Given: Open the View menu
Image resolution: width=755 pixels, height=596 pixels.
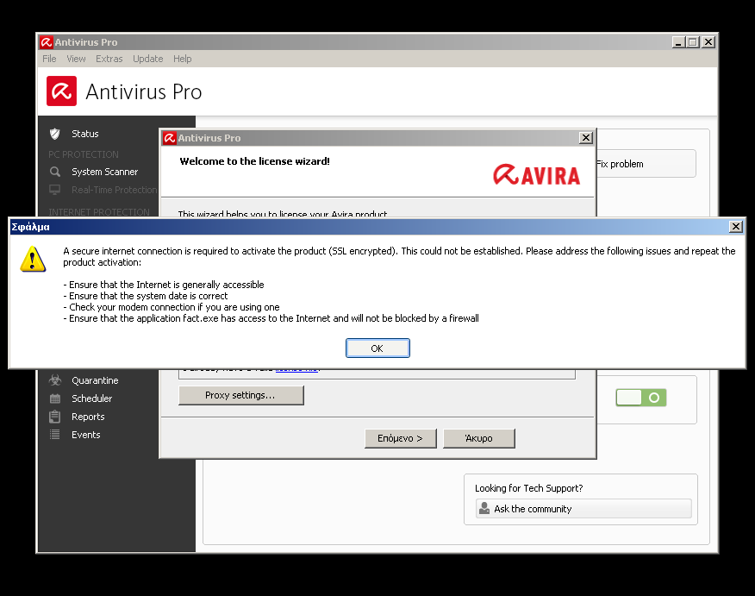Looking at the screenshot, I should pyautogui.click(x=76, y=59).
